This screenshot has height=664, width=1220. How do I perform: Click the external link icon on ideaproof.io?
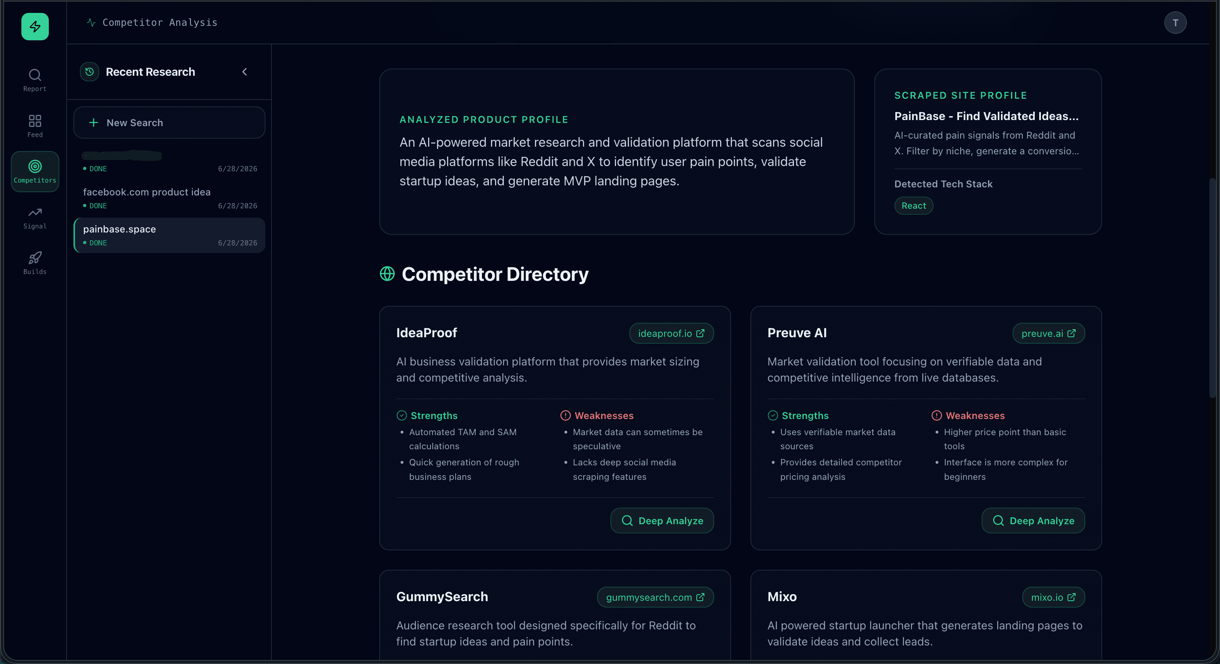point(700,334)
